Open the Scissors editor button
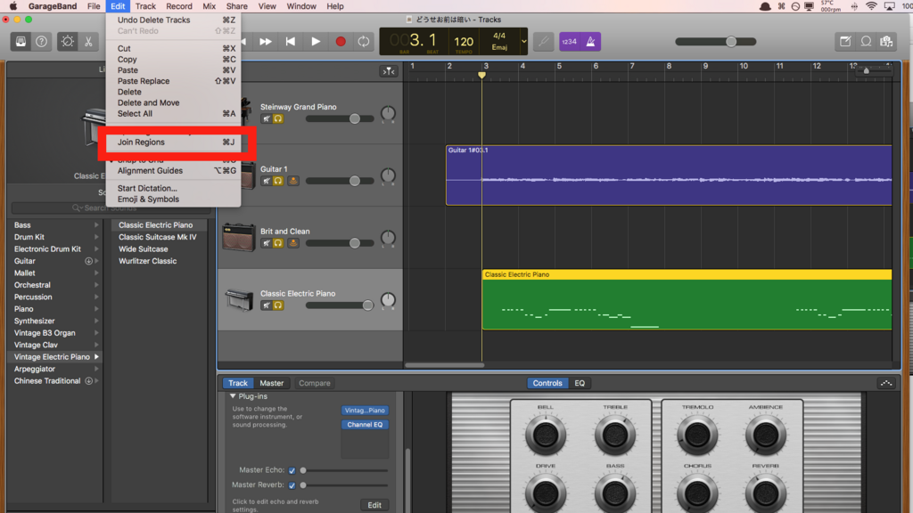This screenshot has height=513, width=913. (x=88, y=41)
